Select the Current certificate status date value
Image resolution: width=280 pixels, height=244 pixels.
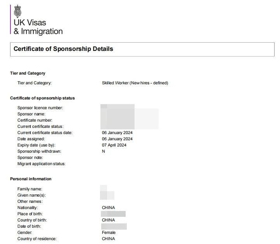click(117, 133)
